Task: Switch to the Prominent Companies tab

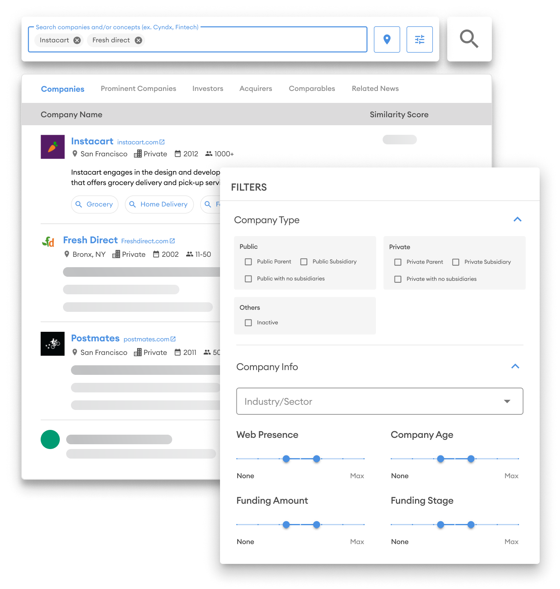Action: [138, 89]
